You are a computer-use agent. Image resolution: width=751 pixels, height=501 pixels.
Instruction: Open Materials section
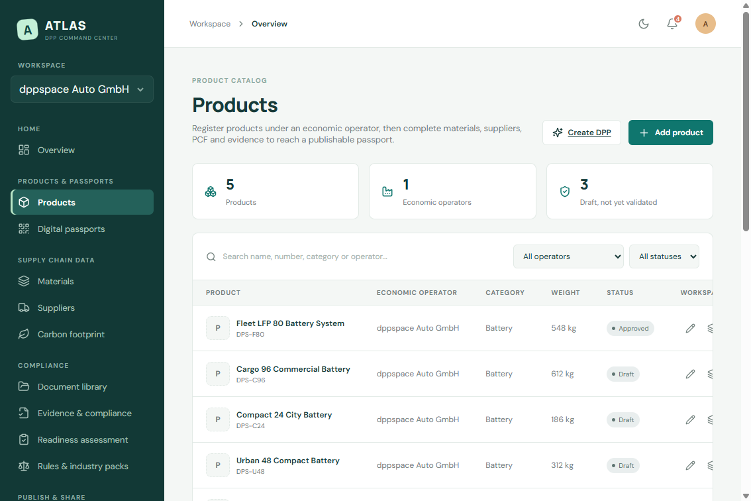click(x=82, y=282)
